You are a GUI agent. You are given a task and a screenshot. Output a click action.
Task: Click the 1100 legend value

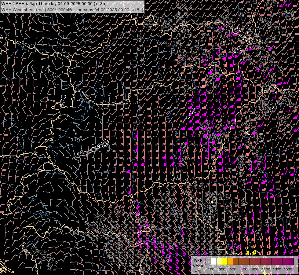[266, 269]
